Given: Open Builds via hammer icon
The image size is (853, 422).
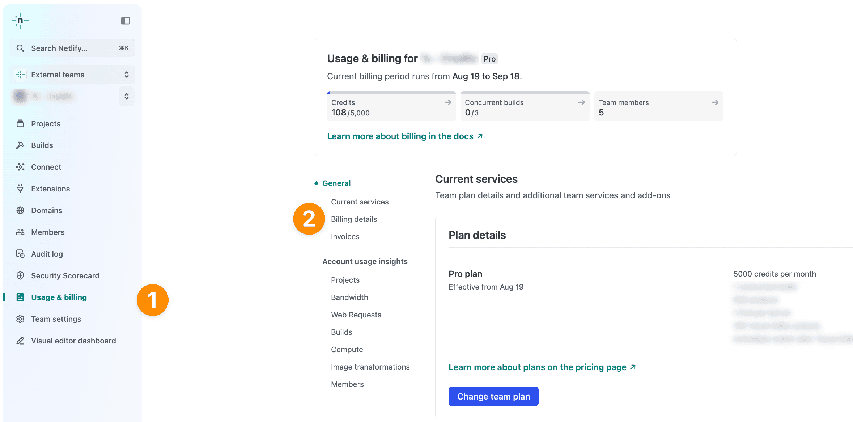Looking at the screenshot, I should pos(20,145).
